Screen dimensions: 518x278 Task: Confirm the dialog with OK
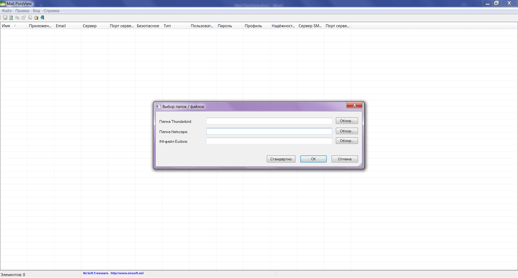(313, 159)
